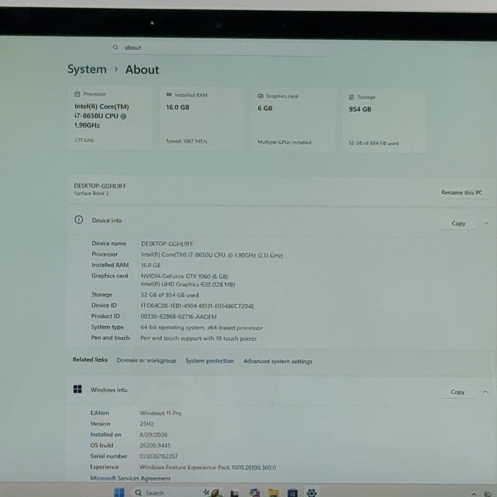Click the "Surface Book 2" model text
This screenshot has height=497, width=497.
pos(91,193)
